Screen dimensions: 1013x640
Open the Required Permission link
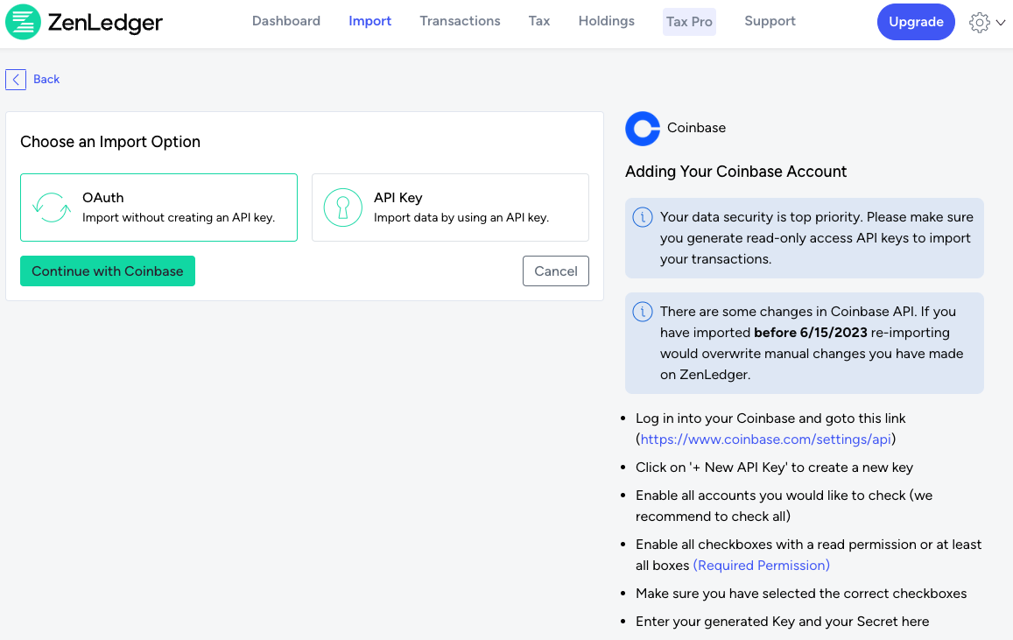(x=762, y=565)
